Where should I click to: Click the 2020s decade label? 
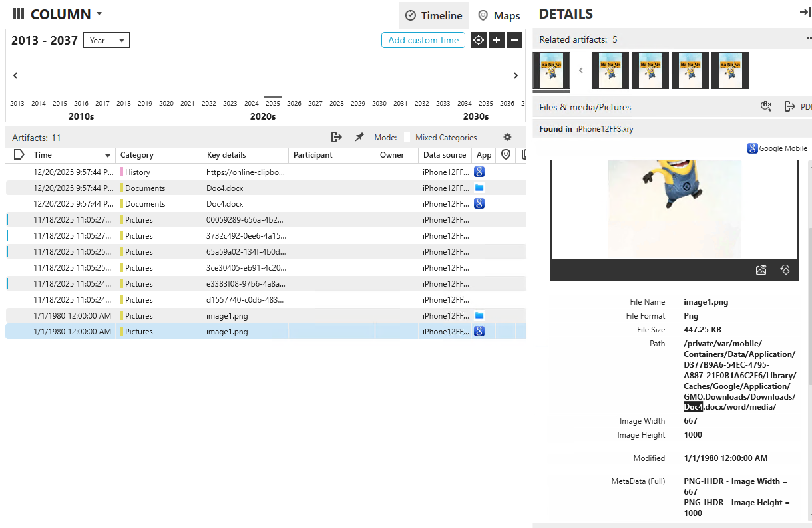[263, 116]
